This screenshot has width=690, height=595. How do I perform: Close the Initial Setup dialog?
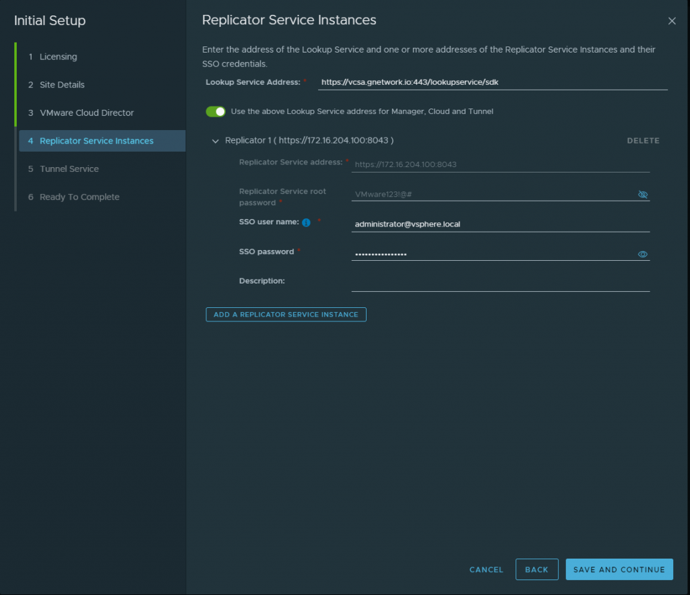[672, 21]
